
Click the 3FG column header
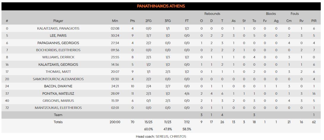[167, 21]
